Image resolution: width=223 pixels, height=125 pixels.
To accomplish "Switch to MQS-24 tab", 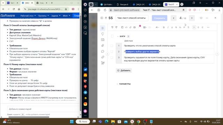I will (x=139, y=5).
